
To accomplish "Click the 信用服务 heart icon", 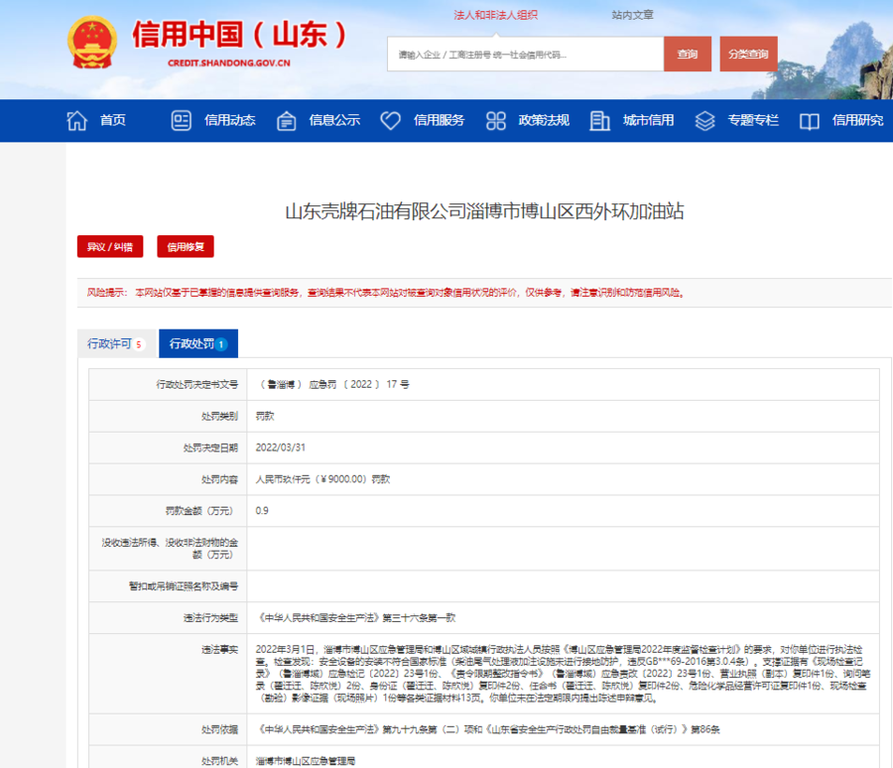I will coord(391,121).
